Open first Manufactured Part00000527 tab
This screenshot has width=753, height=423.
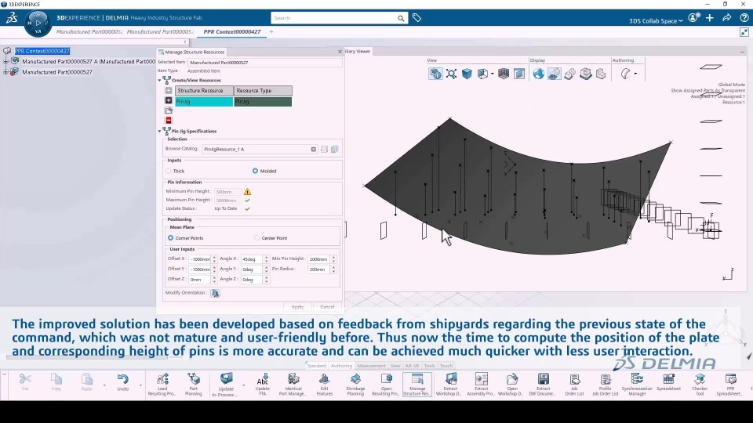89,31
